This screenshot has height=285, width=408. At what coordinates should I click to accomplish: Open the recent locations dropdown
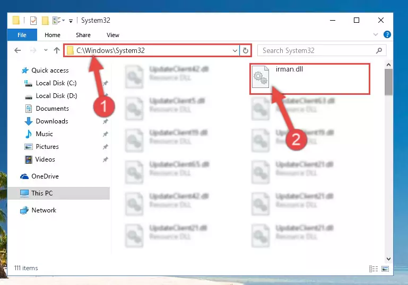(x=46, y=50)
